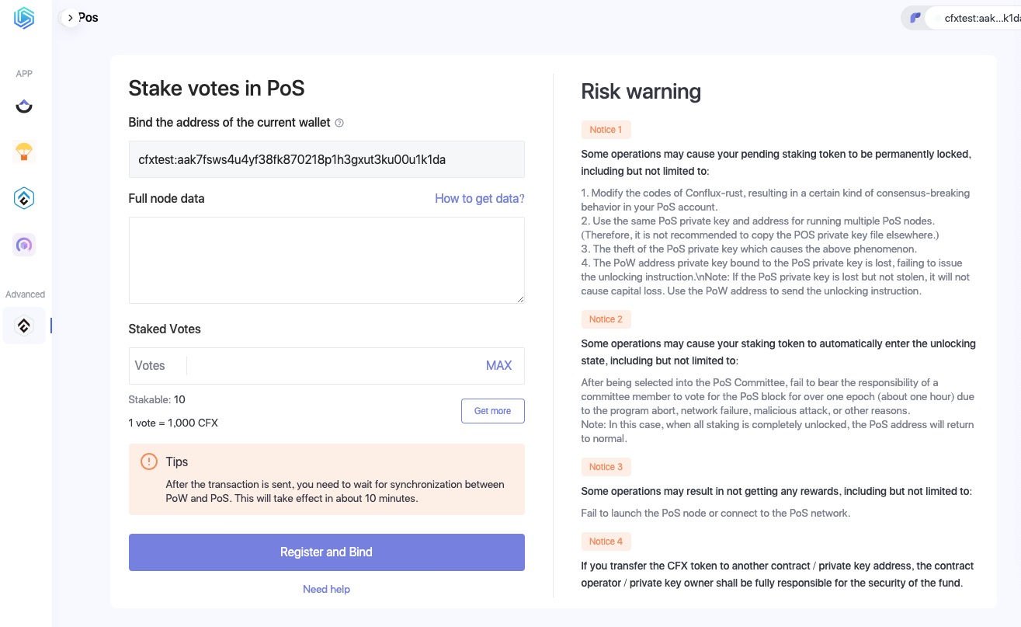
Task: Open the blue hexagon Conflux app icon
Action: click(24, 199)
